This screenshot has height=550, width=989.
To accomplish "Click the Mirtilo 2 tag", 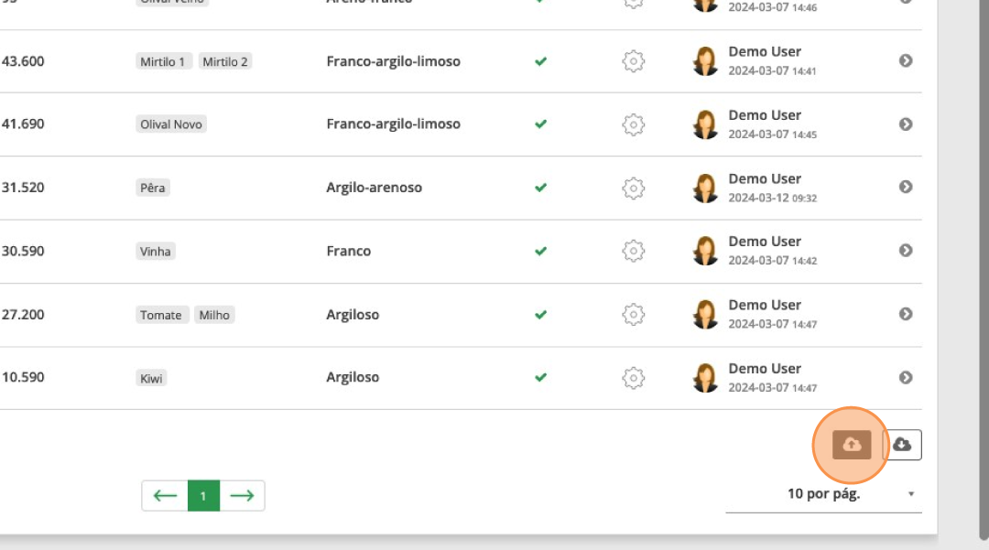I will click(225, 61).
